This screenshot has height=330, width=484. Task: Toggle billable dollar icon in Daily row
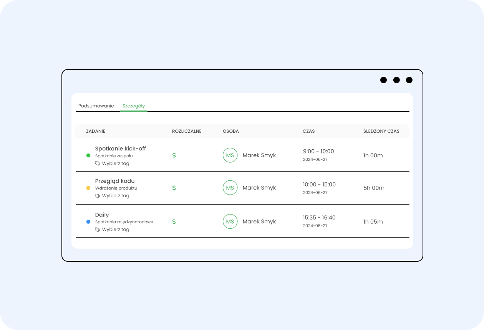[174, 221]
